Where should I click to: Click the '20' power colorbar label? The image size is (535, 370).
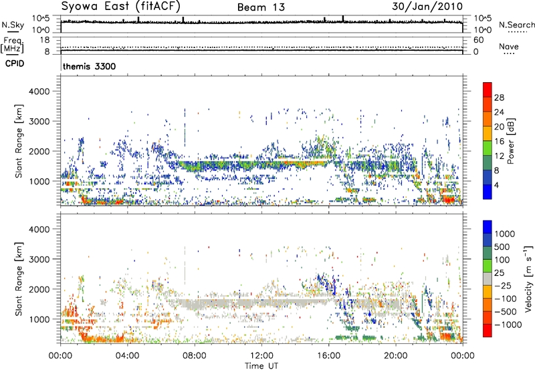tap(499, 127)
